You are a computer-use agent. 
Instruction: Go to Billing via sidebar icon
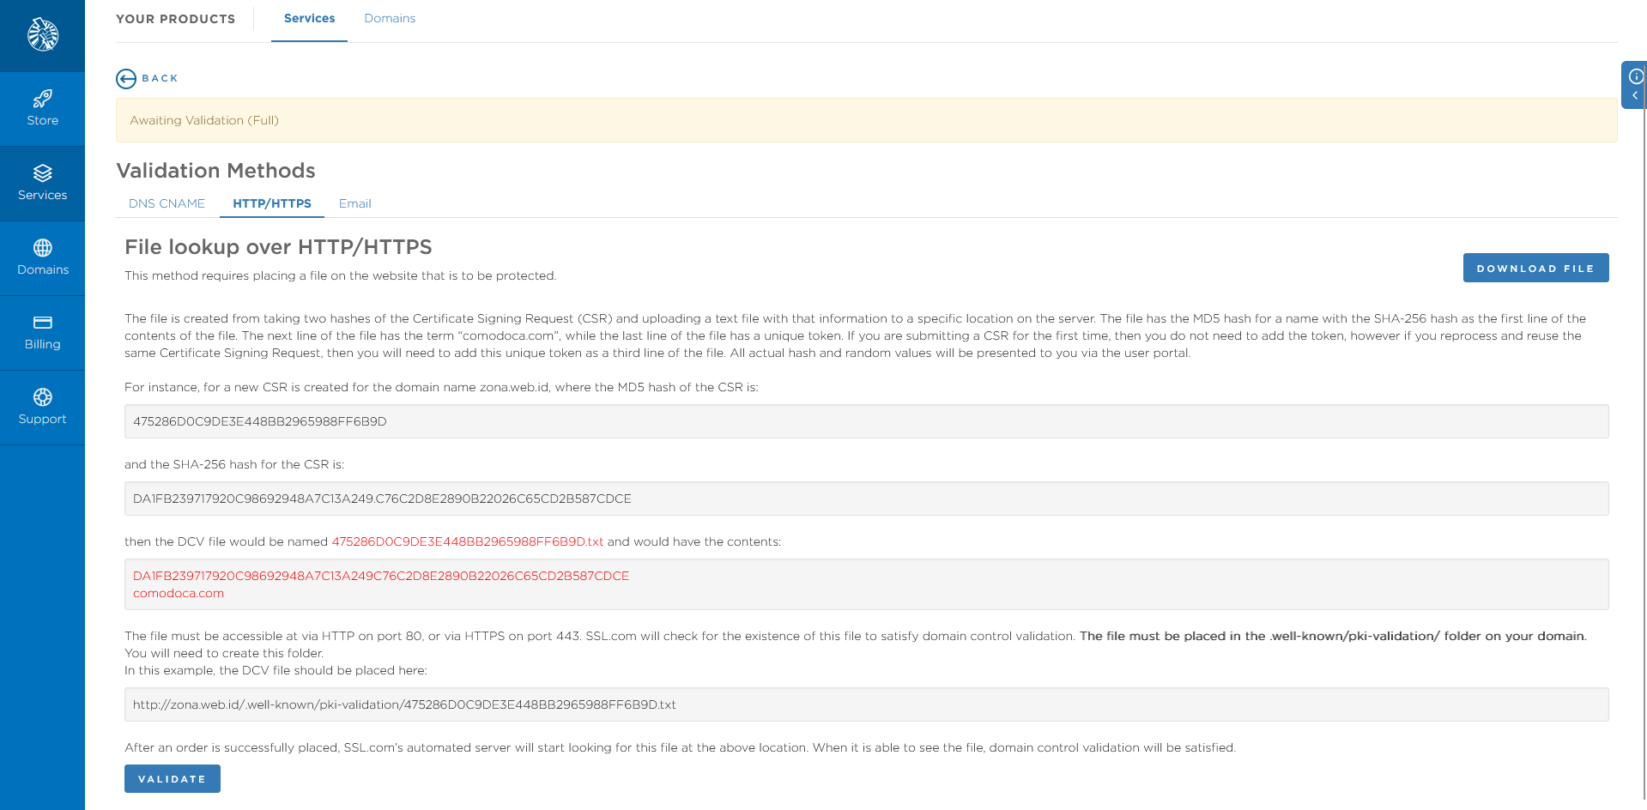tap(42, 333)
